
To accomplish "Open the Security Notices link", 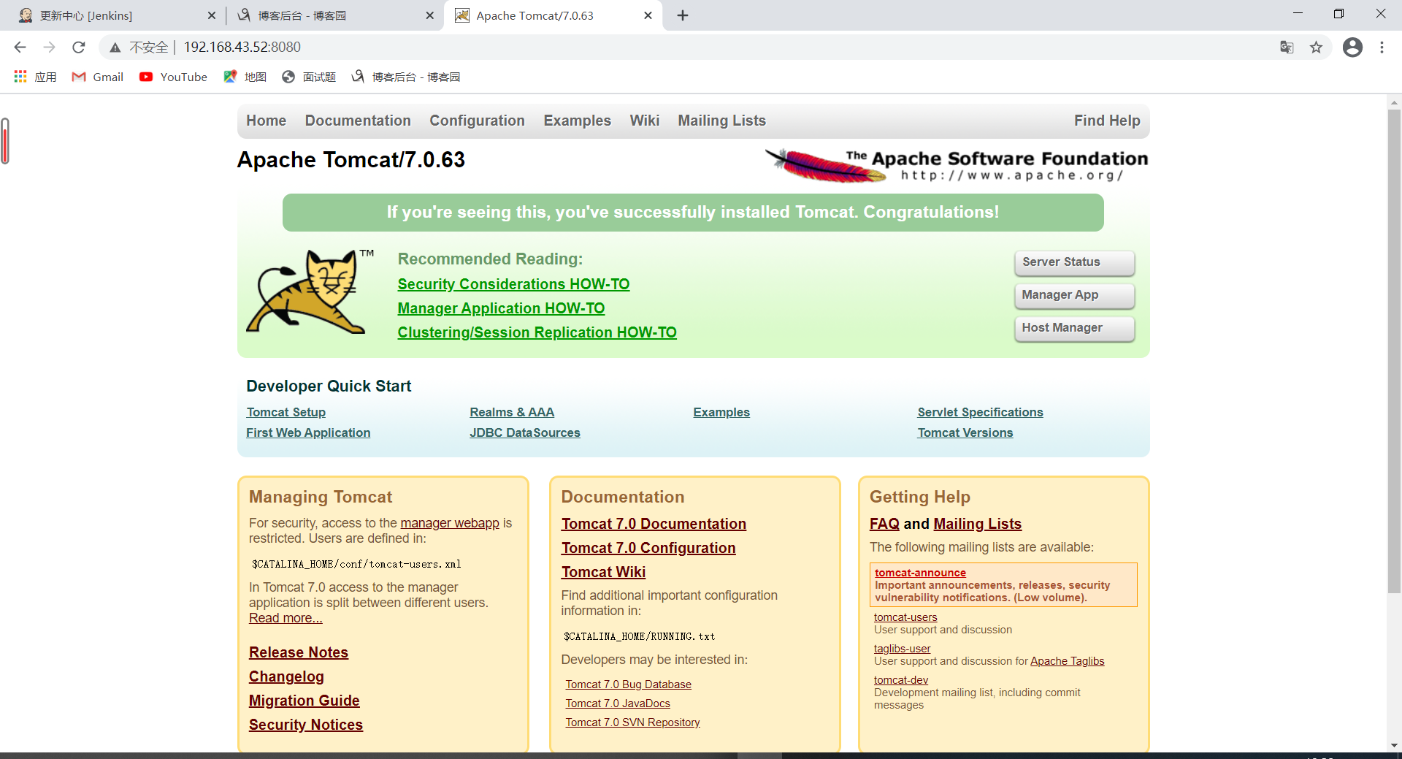I will click(306, 725).
